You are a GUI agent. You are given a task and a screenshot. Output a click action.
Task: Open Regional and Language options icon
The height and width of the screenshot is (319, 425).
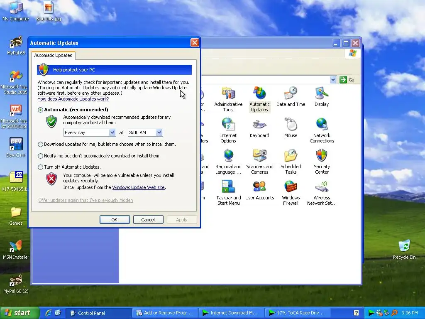[228, 162]
